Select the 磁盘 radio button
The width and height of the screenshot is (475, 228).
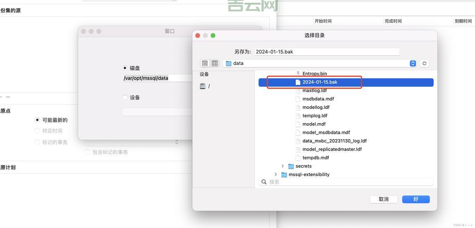[125, 68]
